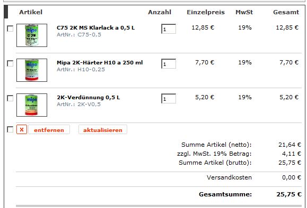Click the Anzahl field for 2K-Verdünnung
Screen dimensions: 307x208
coord(169,99)
